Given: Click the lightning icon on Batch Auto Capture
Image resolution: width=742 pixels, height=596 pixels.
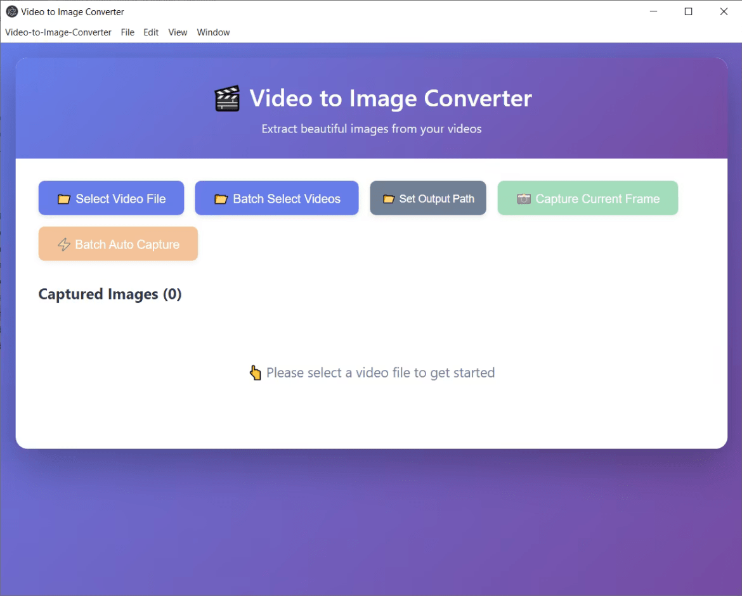Looking at the screenshot, I should click(63, 244).
